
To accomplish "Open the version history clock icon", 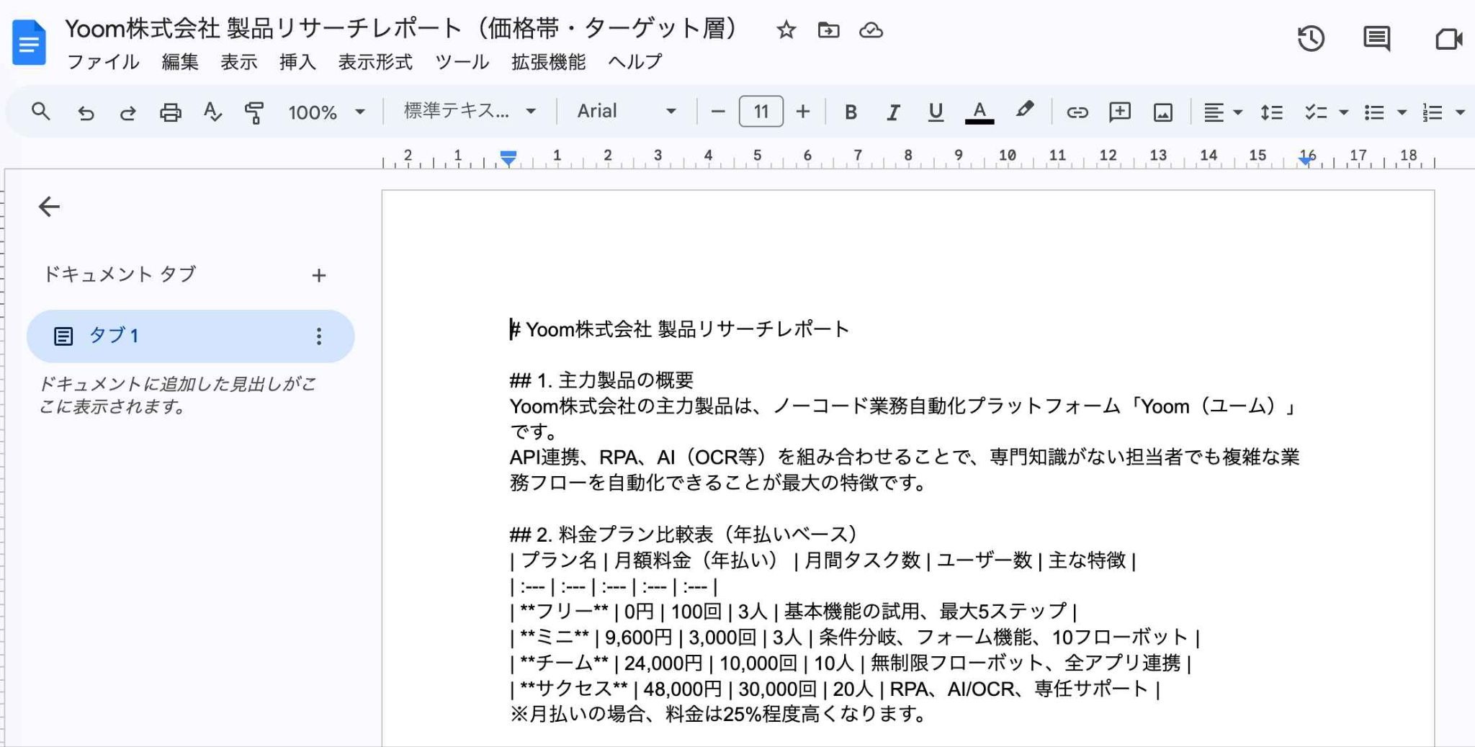I will (1311, 38).
